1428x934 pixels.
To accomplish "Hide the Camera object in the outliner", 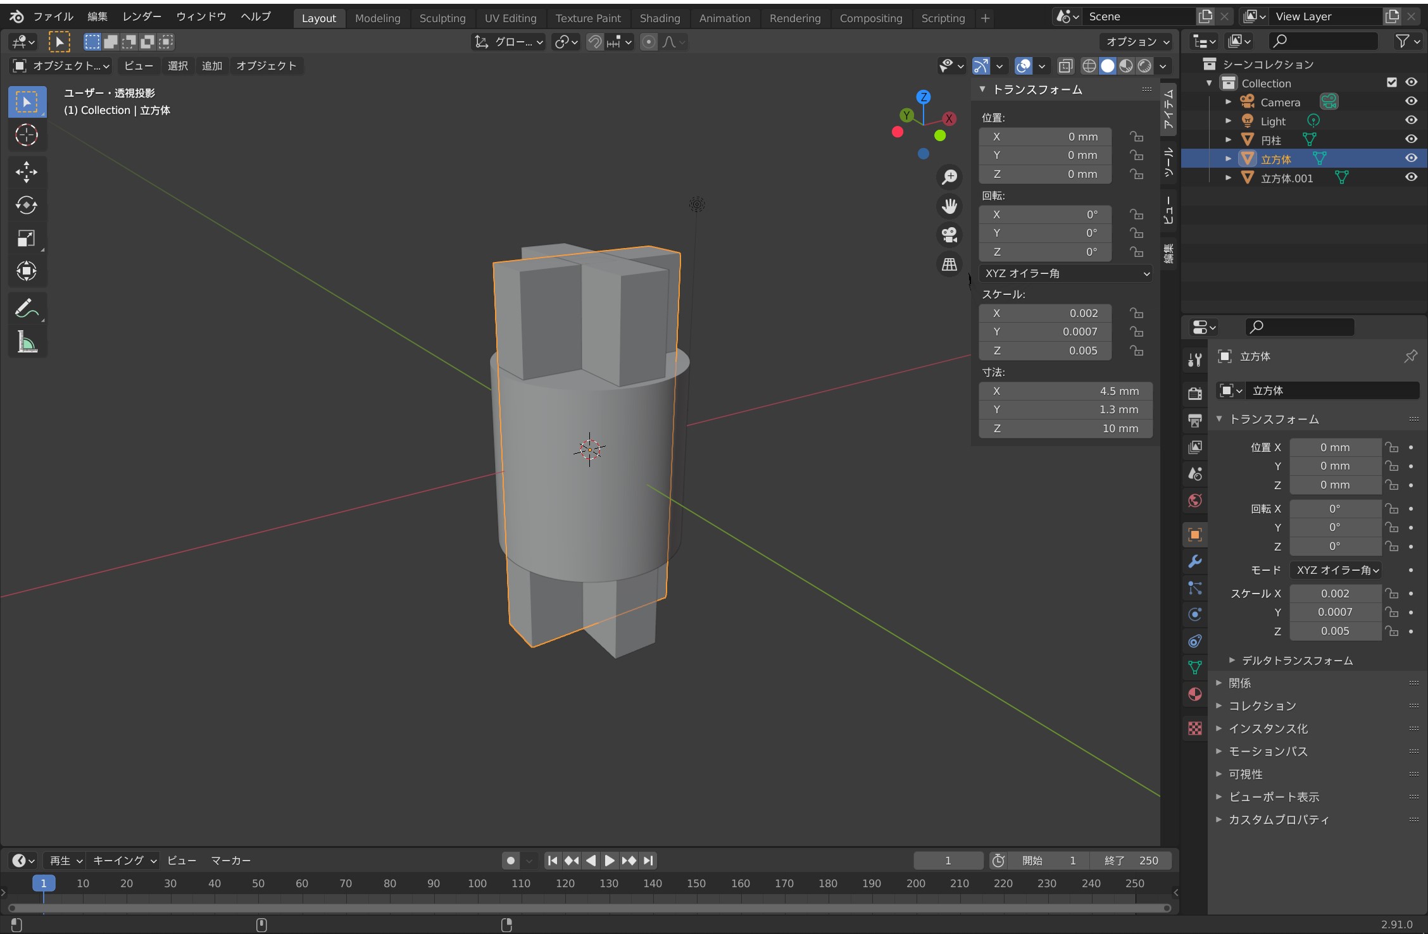I will coord(1411,101).
